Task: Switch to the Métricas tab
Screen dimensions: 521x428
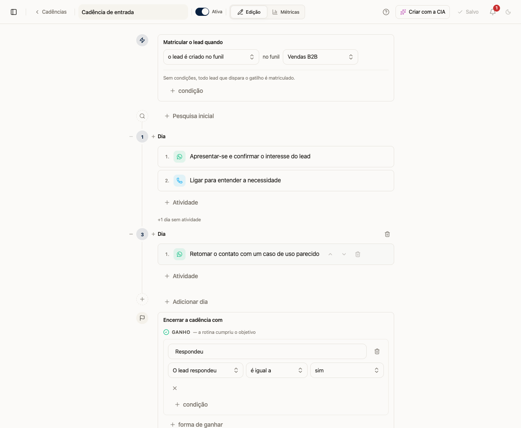Action: point(286,12)
